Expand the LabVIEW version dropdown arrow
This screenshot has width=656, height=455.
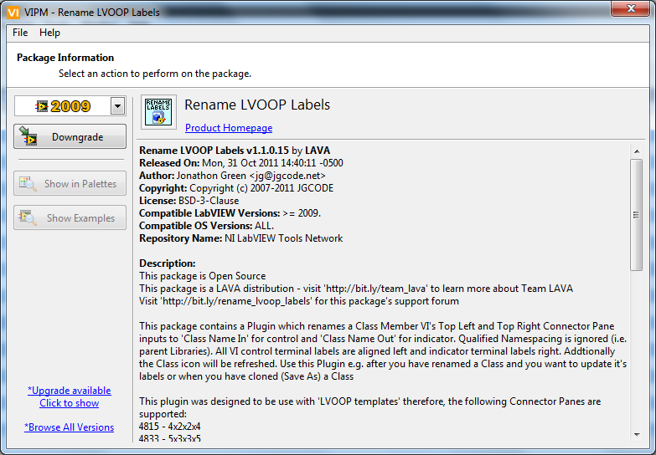(117, 106)
